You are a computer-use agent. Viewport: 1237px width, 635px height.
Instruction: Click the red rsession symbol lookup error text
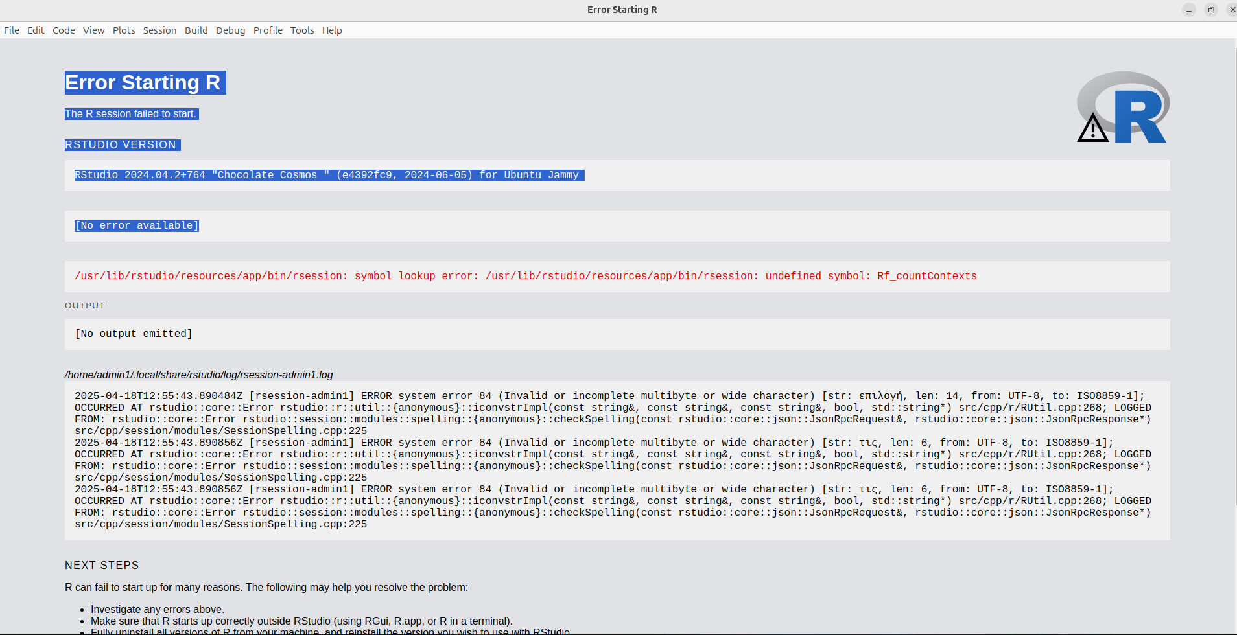point(525,276)
